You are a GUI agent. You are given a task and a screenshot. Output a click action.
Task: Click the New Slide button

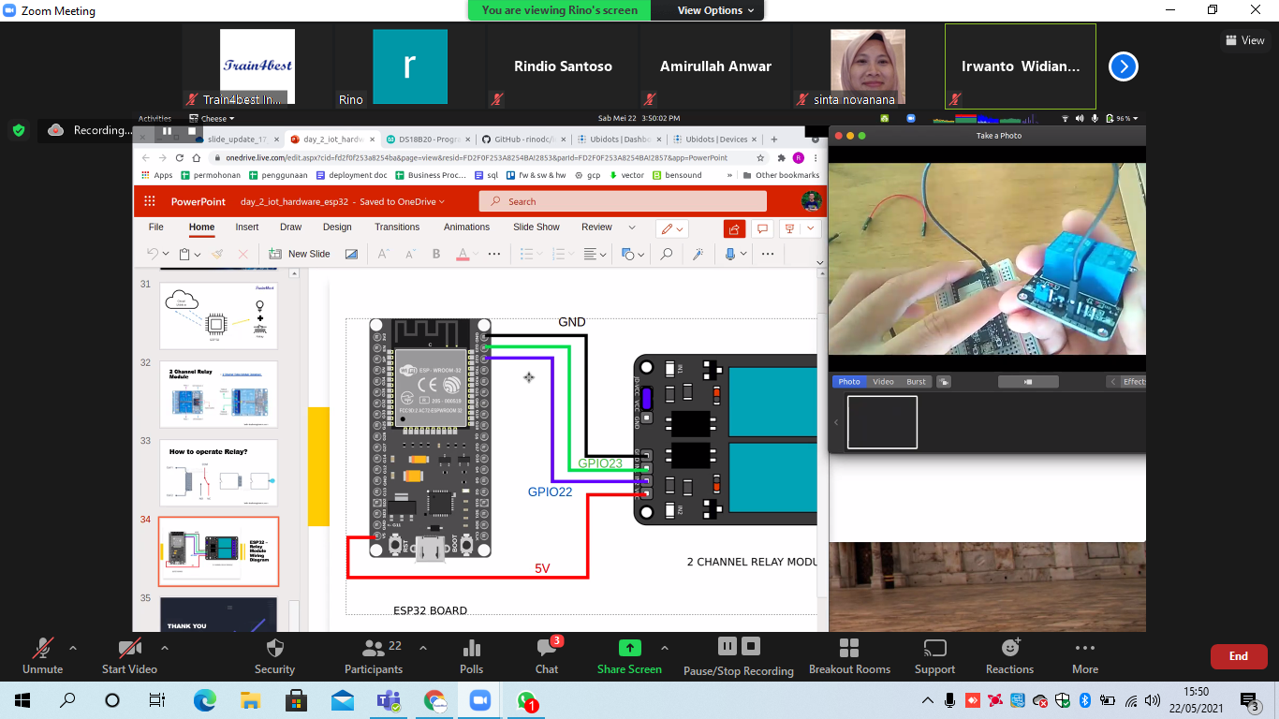[300, 254]
